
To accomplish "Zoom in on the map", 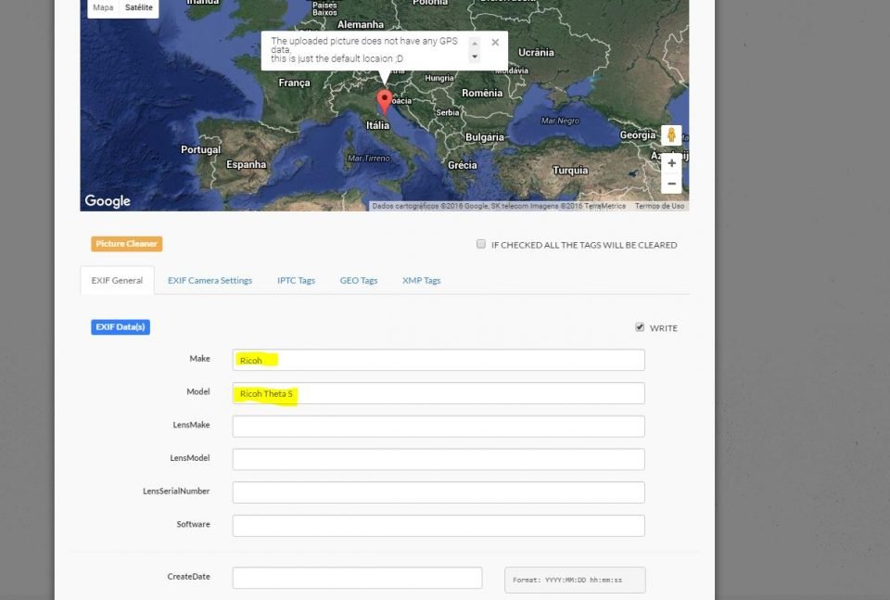I will (671, 163).
